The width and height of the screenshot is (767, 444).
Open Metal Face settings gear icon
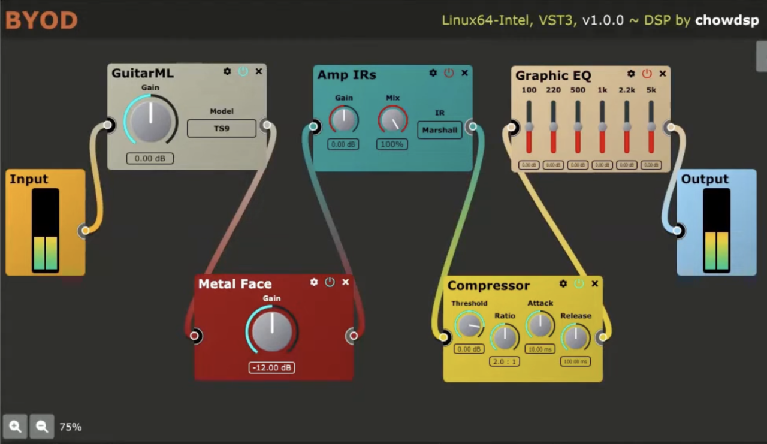[314, 282]
